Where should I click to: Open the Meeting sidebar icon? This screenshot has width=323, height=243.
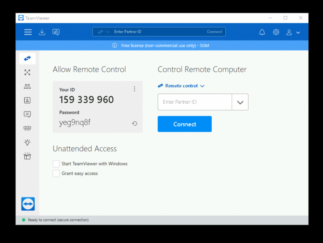28,86
